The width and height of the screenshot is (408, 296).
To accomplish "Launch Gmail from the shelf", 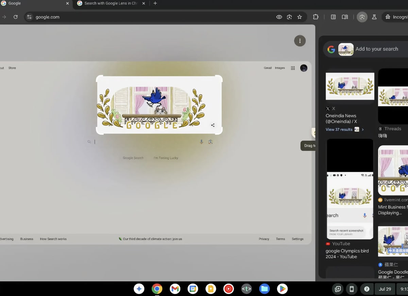I will 175,289.
